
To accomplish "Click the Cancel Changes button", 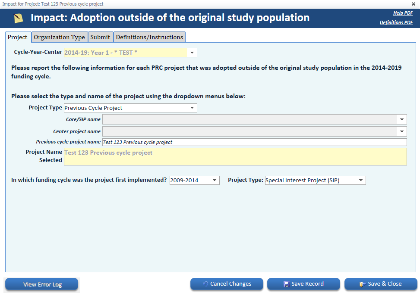I will 227,284.
